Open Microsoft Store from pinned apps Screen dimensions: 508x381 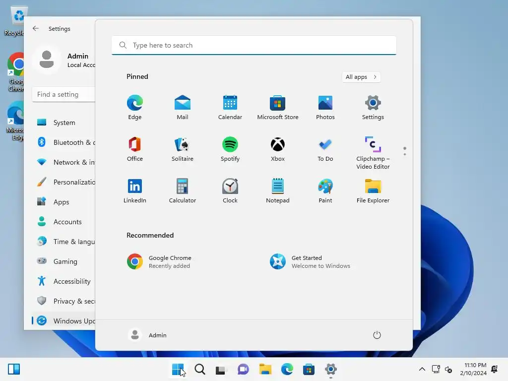pyautogui.click(x=278, y=107)
